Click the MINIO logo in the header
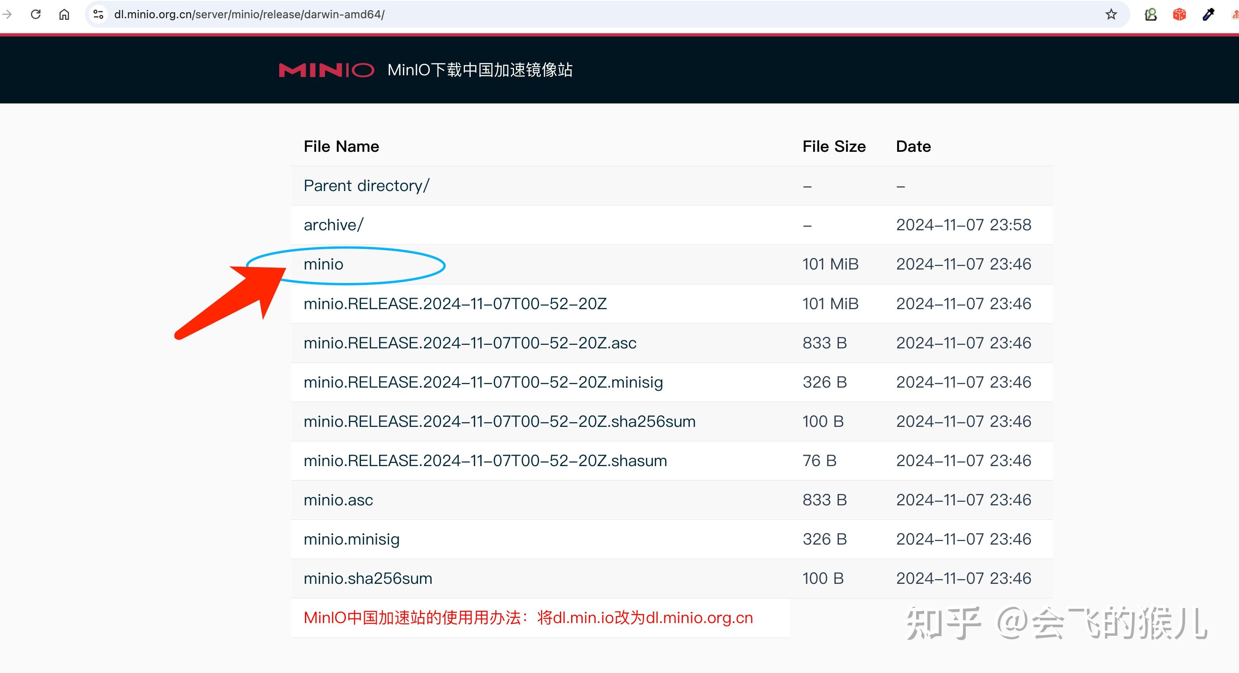 [326, 70]
